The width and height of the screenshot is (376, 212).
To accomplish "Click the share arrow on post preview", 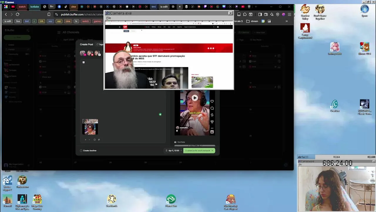I will coord(212,122).
